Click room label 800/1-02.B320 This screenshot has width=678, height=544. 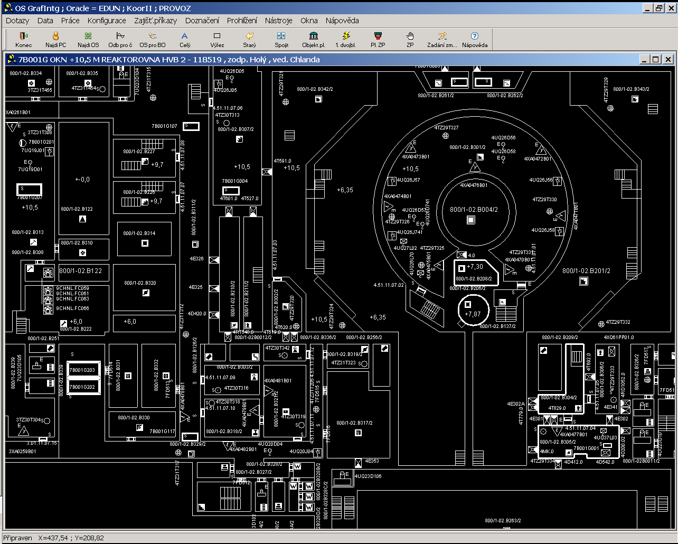coord(140,283)
